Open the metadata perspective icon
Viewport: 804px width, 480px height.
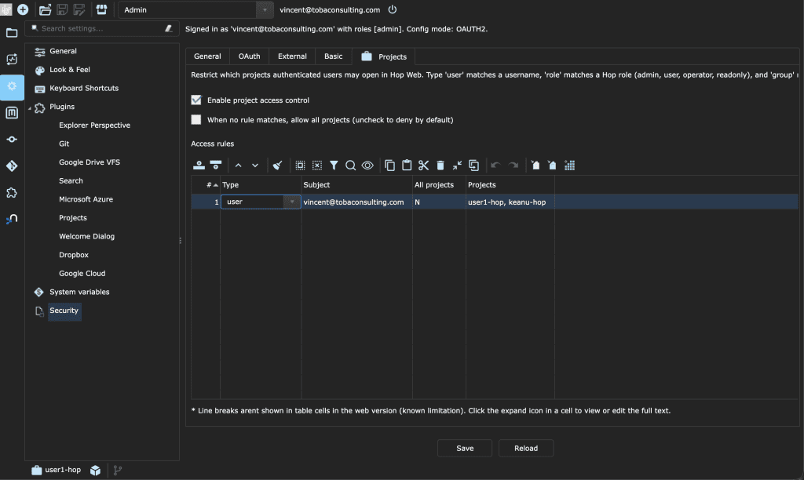(x=12, y=113)
